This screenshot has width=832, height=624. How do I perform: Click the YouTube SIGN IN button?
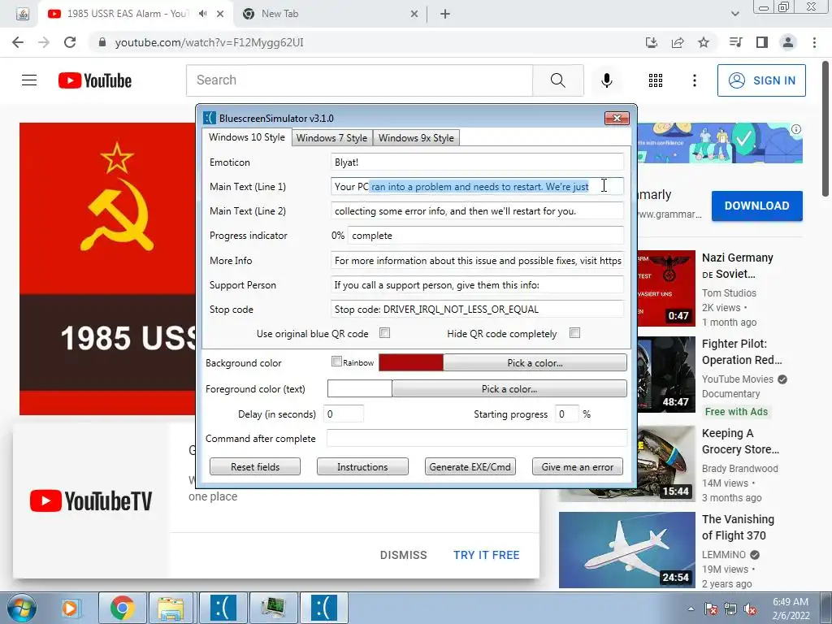(761, 80)
